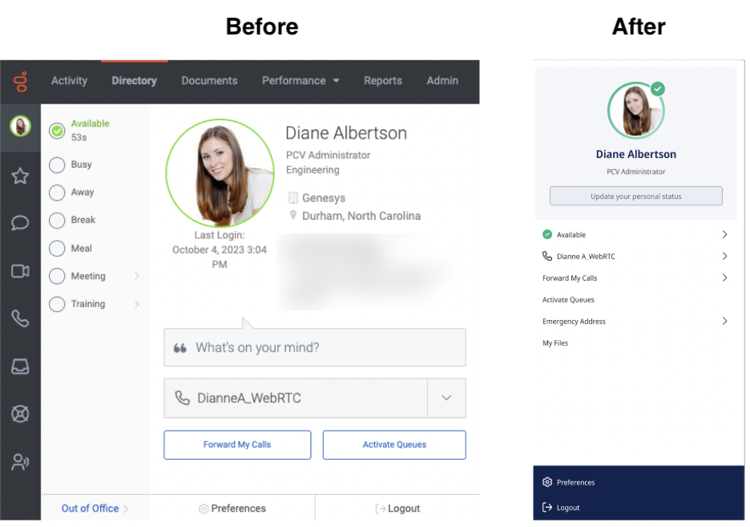750x527 pixels.
Task: Click the agent speaking icon in sidebar
Action: 20,462
